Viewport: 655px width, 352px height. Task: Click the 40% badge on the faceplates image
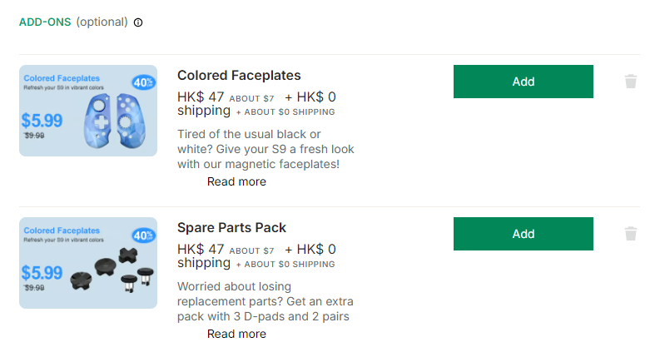(x=144, y=82)
